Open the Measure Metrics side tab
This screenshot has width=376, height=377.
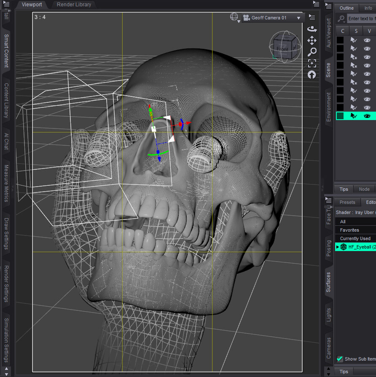pyautogui.click(x=6, y=184)
